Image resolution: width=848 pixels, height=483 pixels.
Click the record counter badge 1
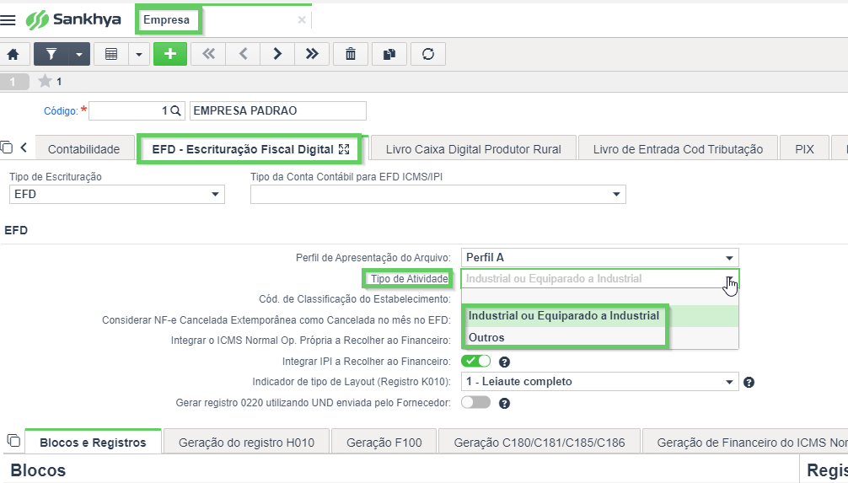pyautogui.click(x=13, y=82)
